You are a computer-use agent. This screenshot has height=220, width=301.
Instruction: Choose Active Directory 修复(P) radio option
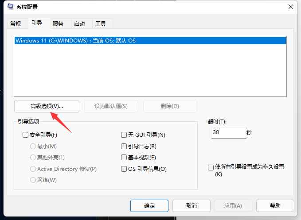tap(33, 169)
